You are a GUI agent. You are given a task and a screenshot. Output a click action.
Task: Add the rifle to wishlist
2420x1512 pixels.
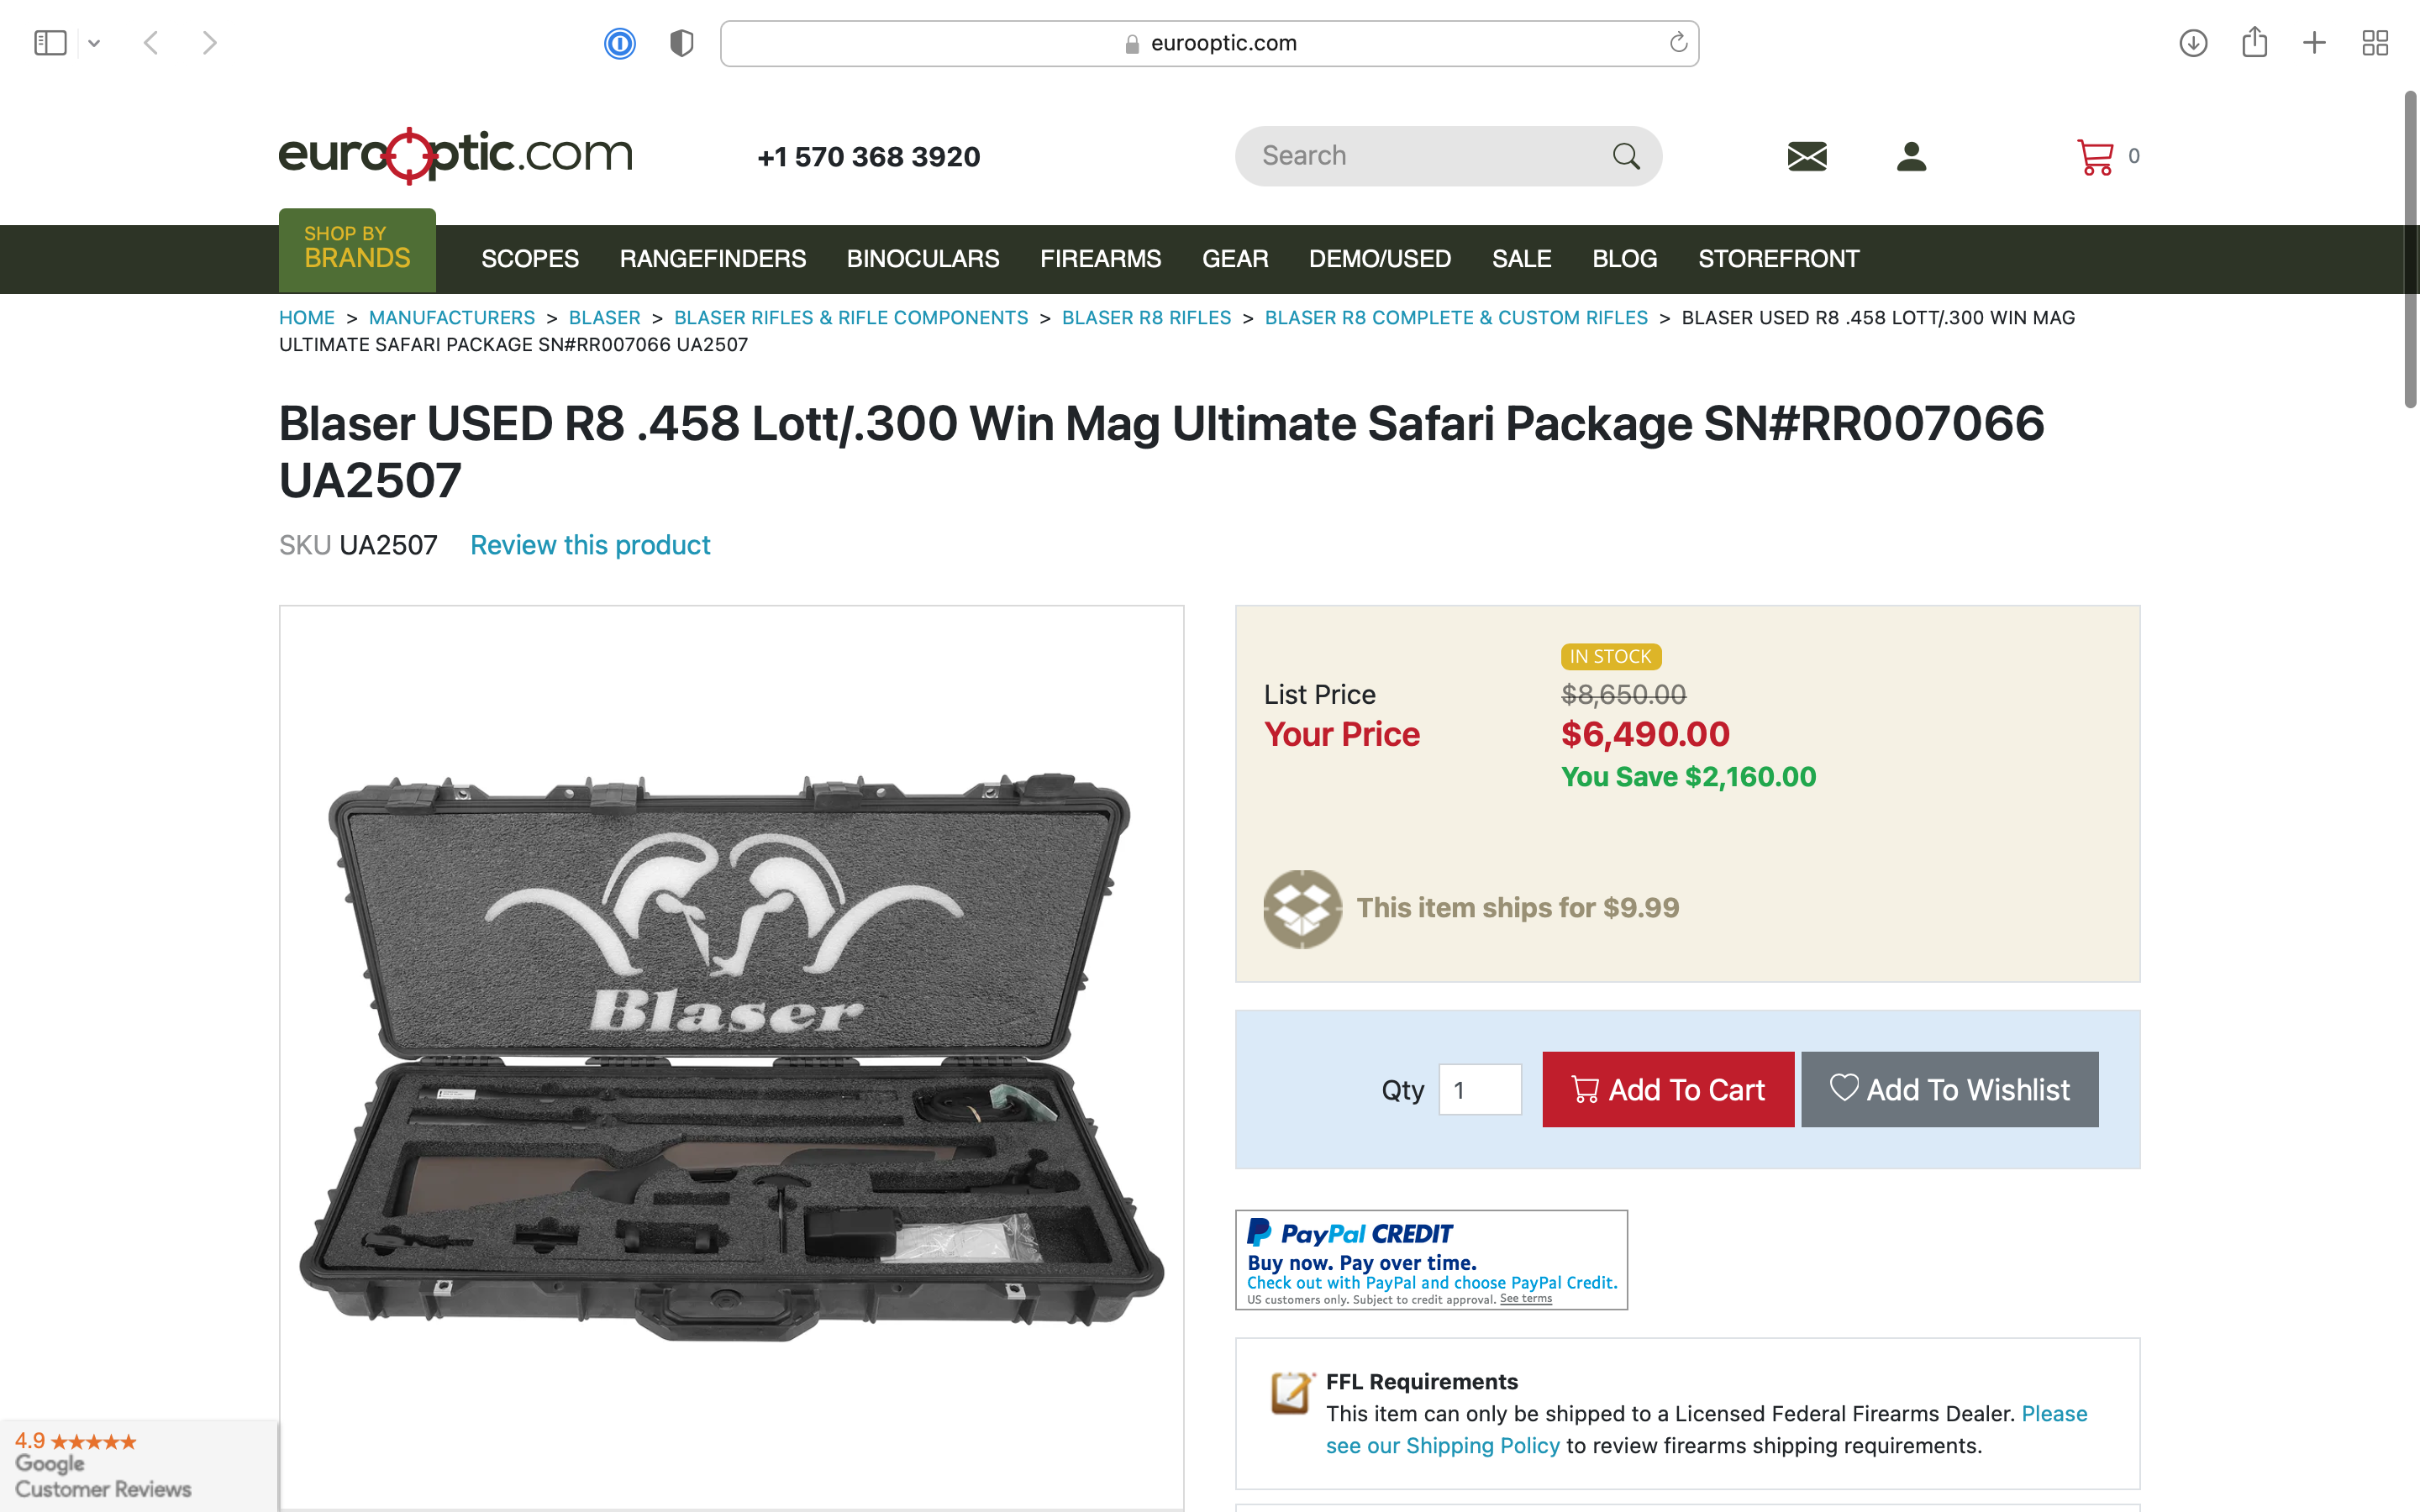1949,1089
